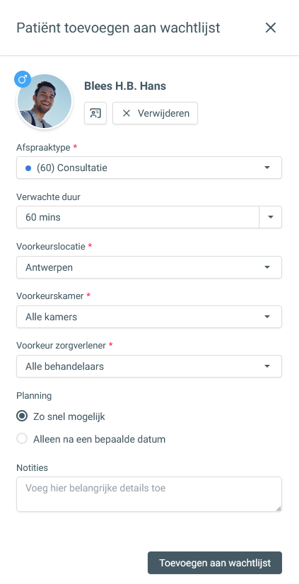Click the Afspraaktype dropdown caret icon
The height and width of the screenshot is (584, 299).
coord(267,168)
